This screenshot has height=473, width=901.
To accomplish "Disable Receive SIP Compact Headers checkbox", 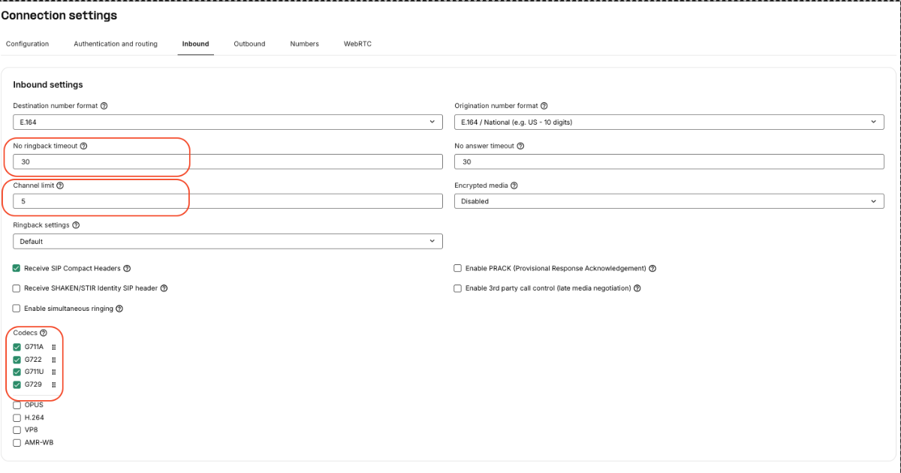I will tap(17, 268).
